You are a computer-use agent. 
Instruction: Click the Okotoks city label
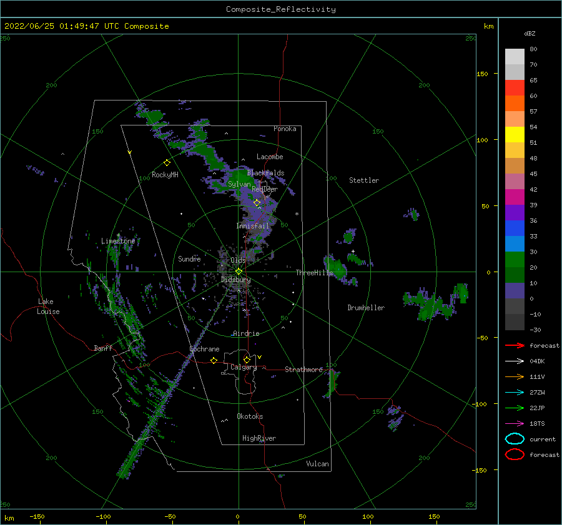pos(250,416)
